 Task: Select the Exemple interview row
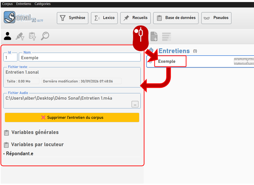(x=200, y=61)
